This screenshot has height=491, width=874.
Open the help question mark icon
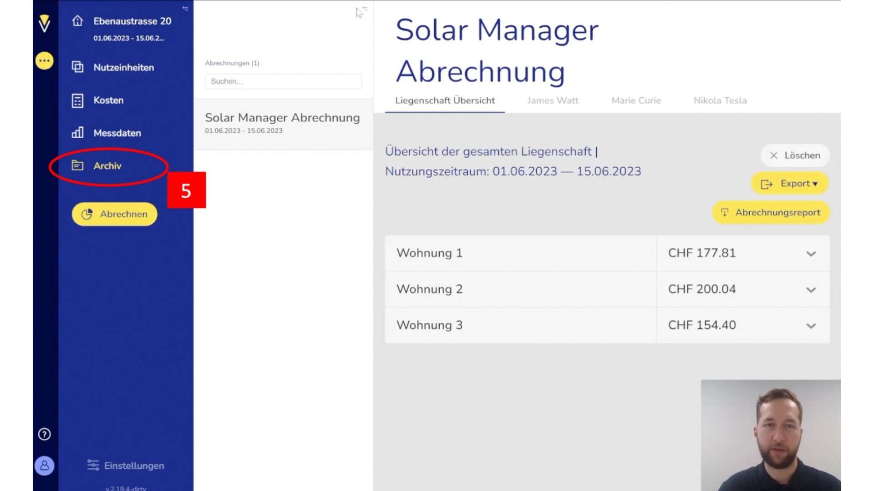coord(44,434)
